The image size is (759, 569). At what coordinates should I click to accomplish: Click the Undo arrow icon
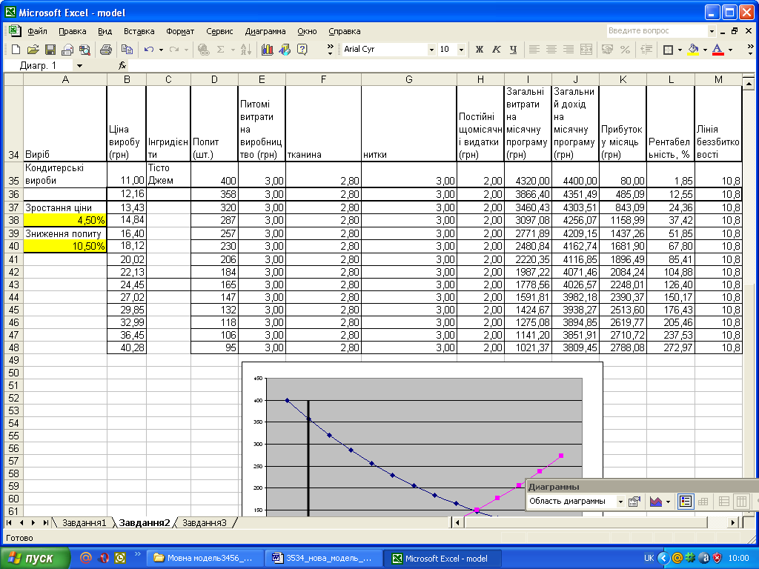(148, 50)
